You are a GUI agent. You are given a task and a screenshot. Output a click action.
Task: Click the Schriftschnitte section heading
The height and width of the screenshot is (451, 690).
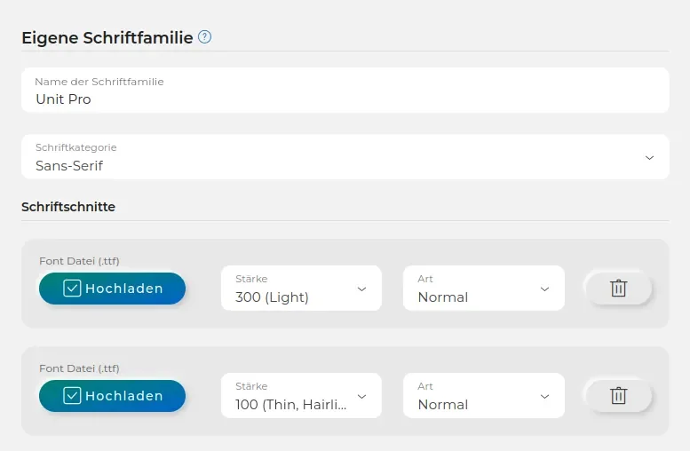pyautogui.click(x=68, y=207)
